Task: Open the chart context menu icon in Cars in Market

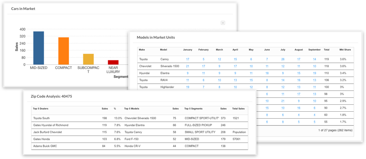Action: click(x=223, y=23)
